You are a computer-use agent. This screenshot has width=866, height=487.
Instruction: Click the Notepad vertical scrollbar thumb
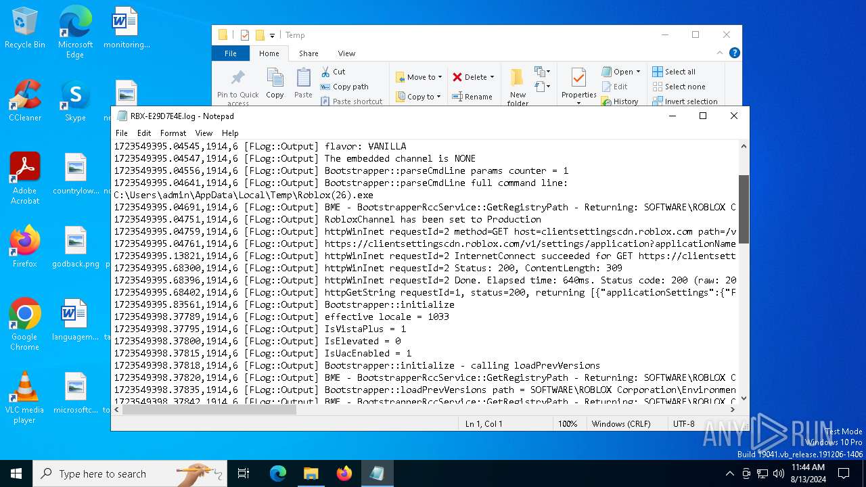coord(744,209)
